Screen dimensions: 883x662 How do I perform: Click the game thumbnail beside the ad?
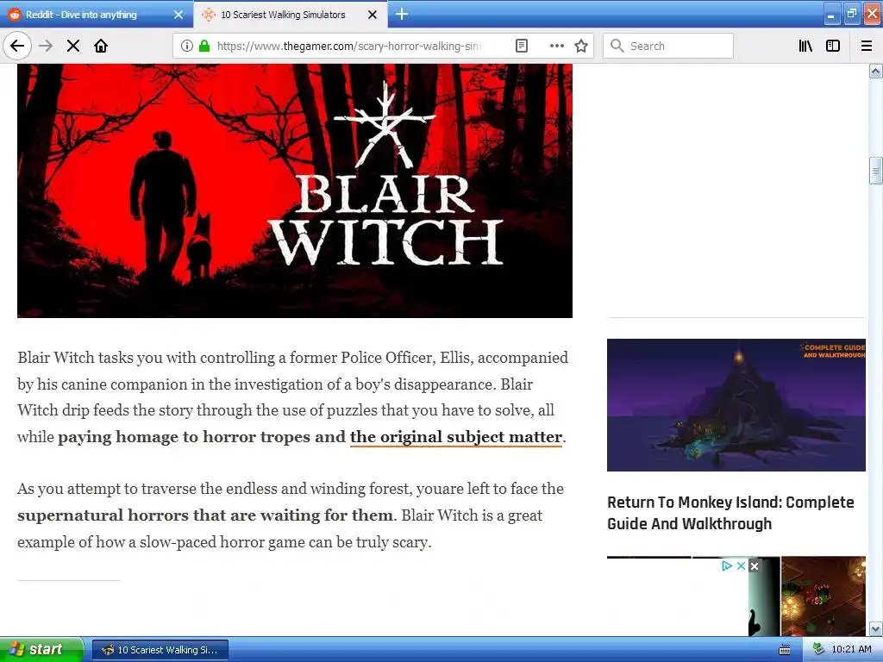tap(824, 596)
